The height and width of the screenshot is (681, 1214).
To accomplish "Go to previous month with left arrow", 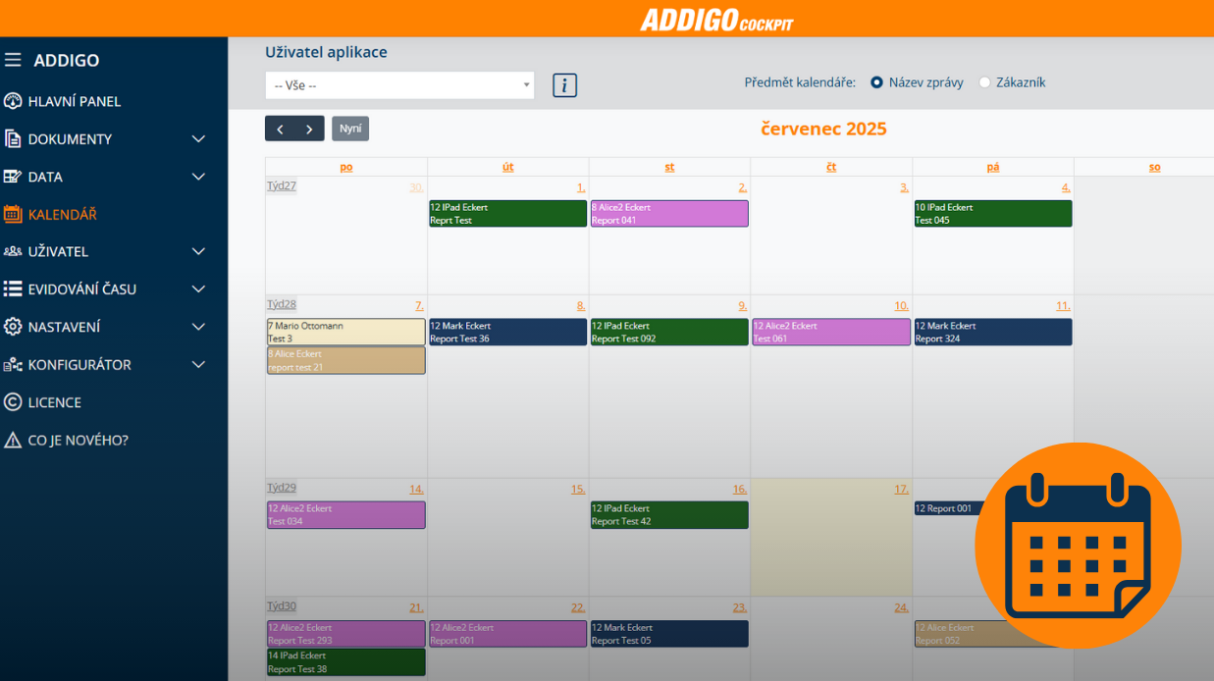I will point(280,129).
